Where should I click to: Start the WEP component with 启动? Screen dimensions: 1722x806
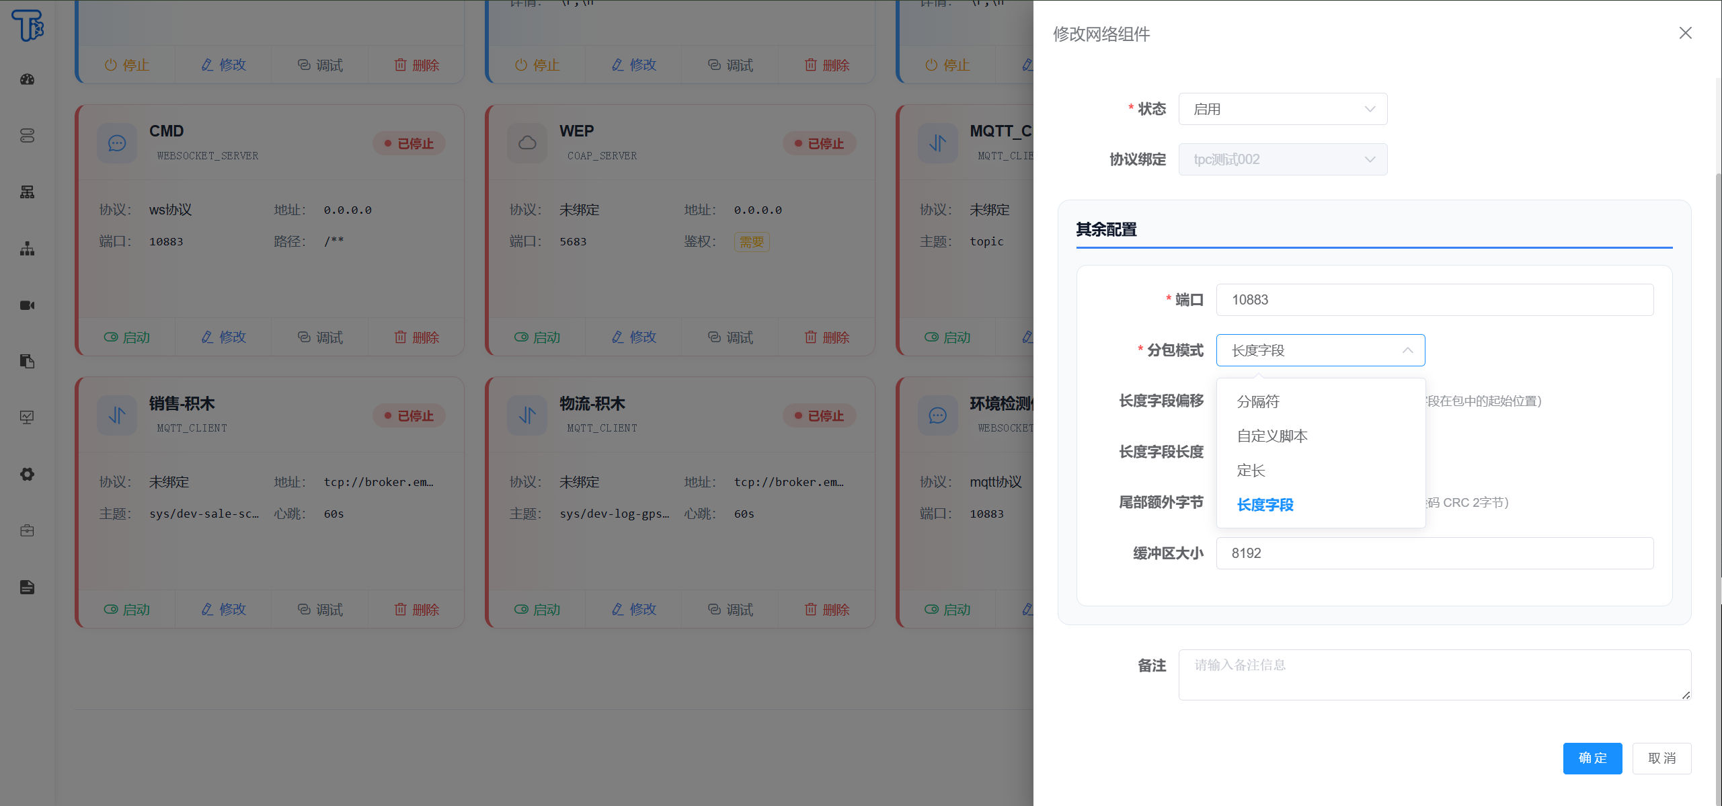coord(537,337)
